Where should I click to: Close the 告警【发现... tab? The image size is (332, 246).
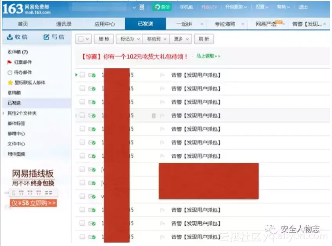tap(325, 24)
